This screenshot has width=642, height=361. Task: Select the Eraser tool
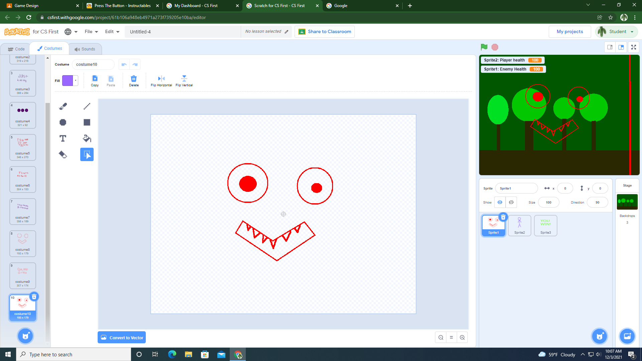tap(63, 154)
